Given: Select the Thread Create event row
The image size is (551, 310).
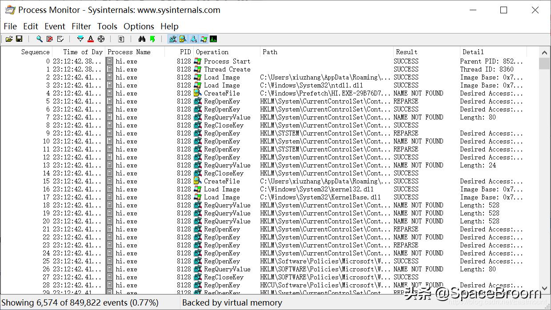Looking at the screenshot, I should [270, 69].
